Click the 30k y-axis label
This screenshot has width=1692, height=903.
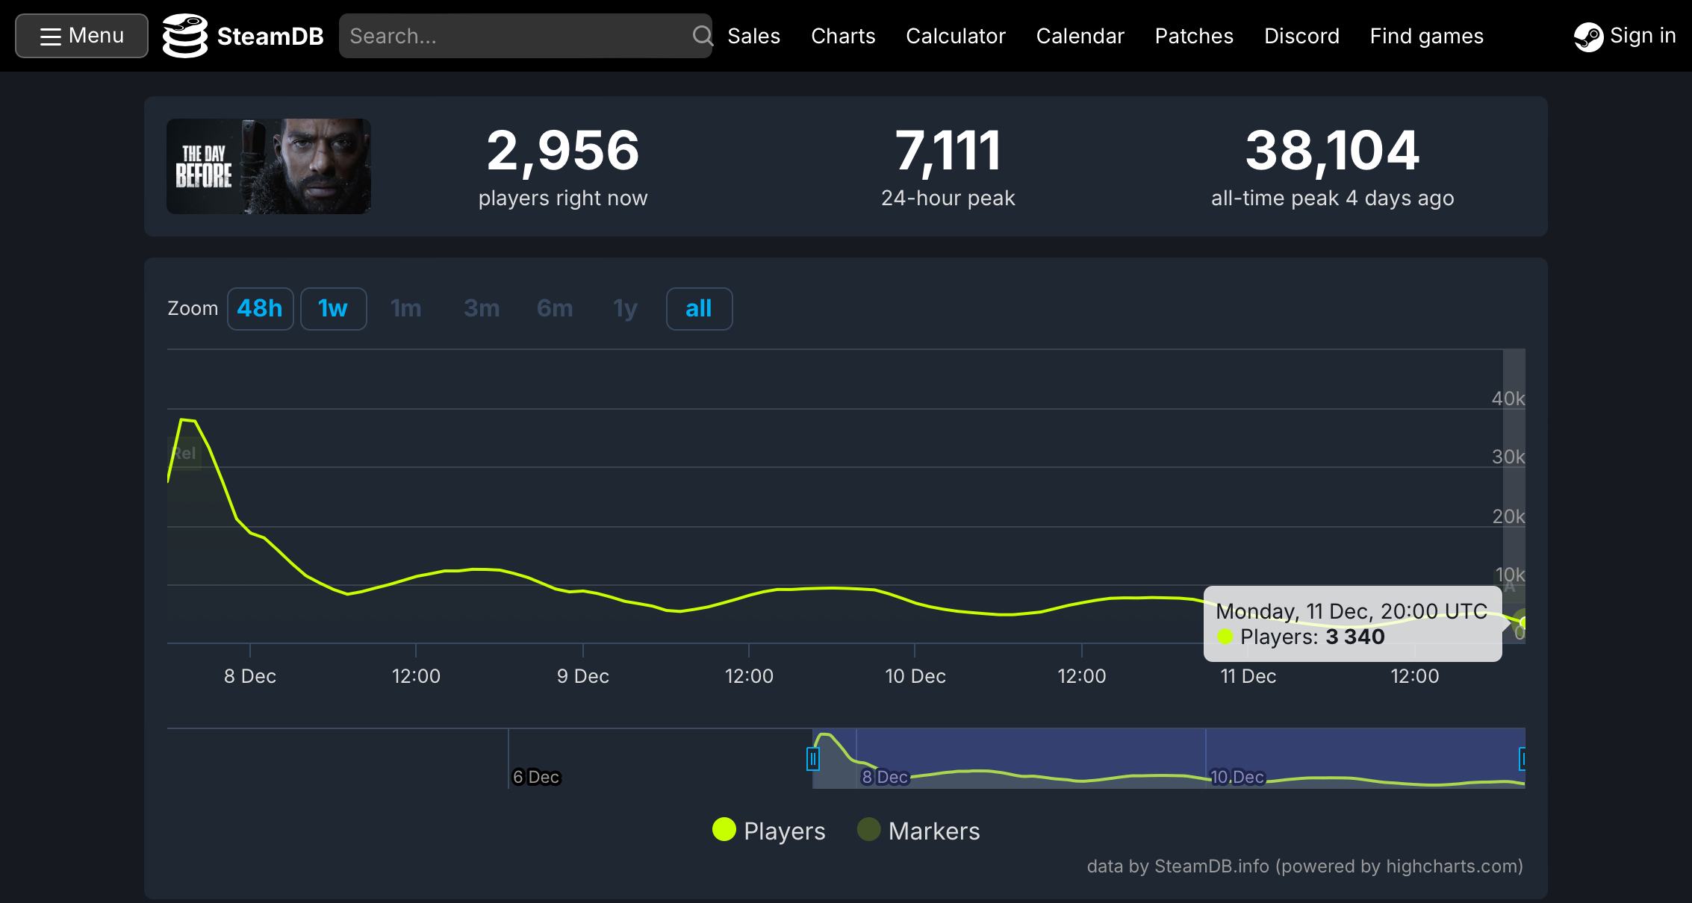tap(1508, 457)
